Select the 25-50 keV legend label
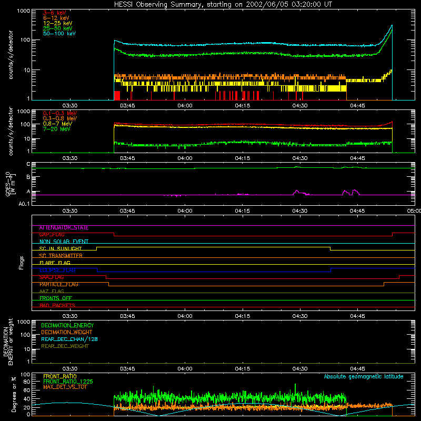 (x=58, y=28)
